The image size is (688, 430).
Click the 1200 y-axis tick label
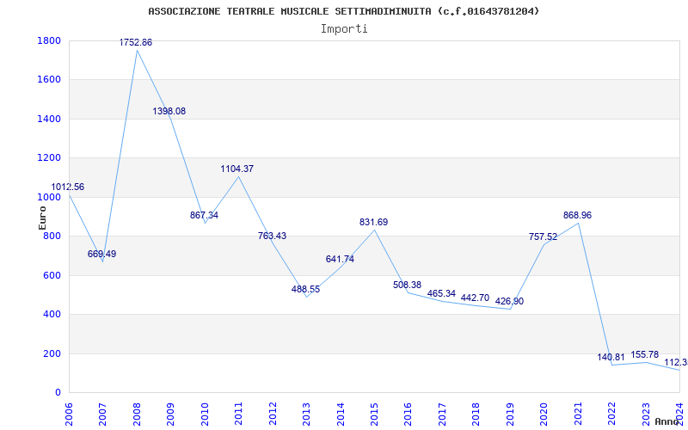(x=49, y=158)
